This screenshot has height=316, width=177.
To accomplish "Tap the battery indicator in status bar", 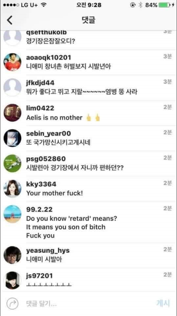I will [165, 5].
